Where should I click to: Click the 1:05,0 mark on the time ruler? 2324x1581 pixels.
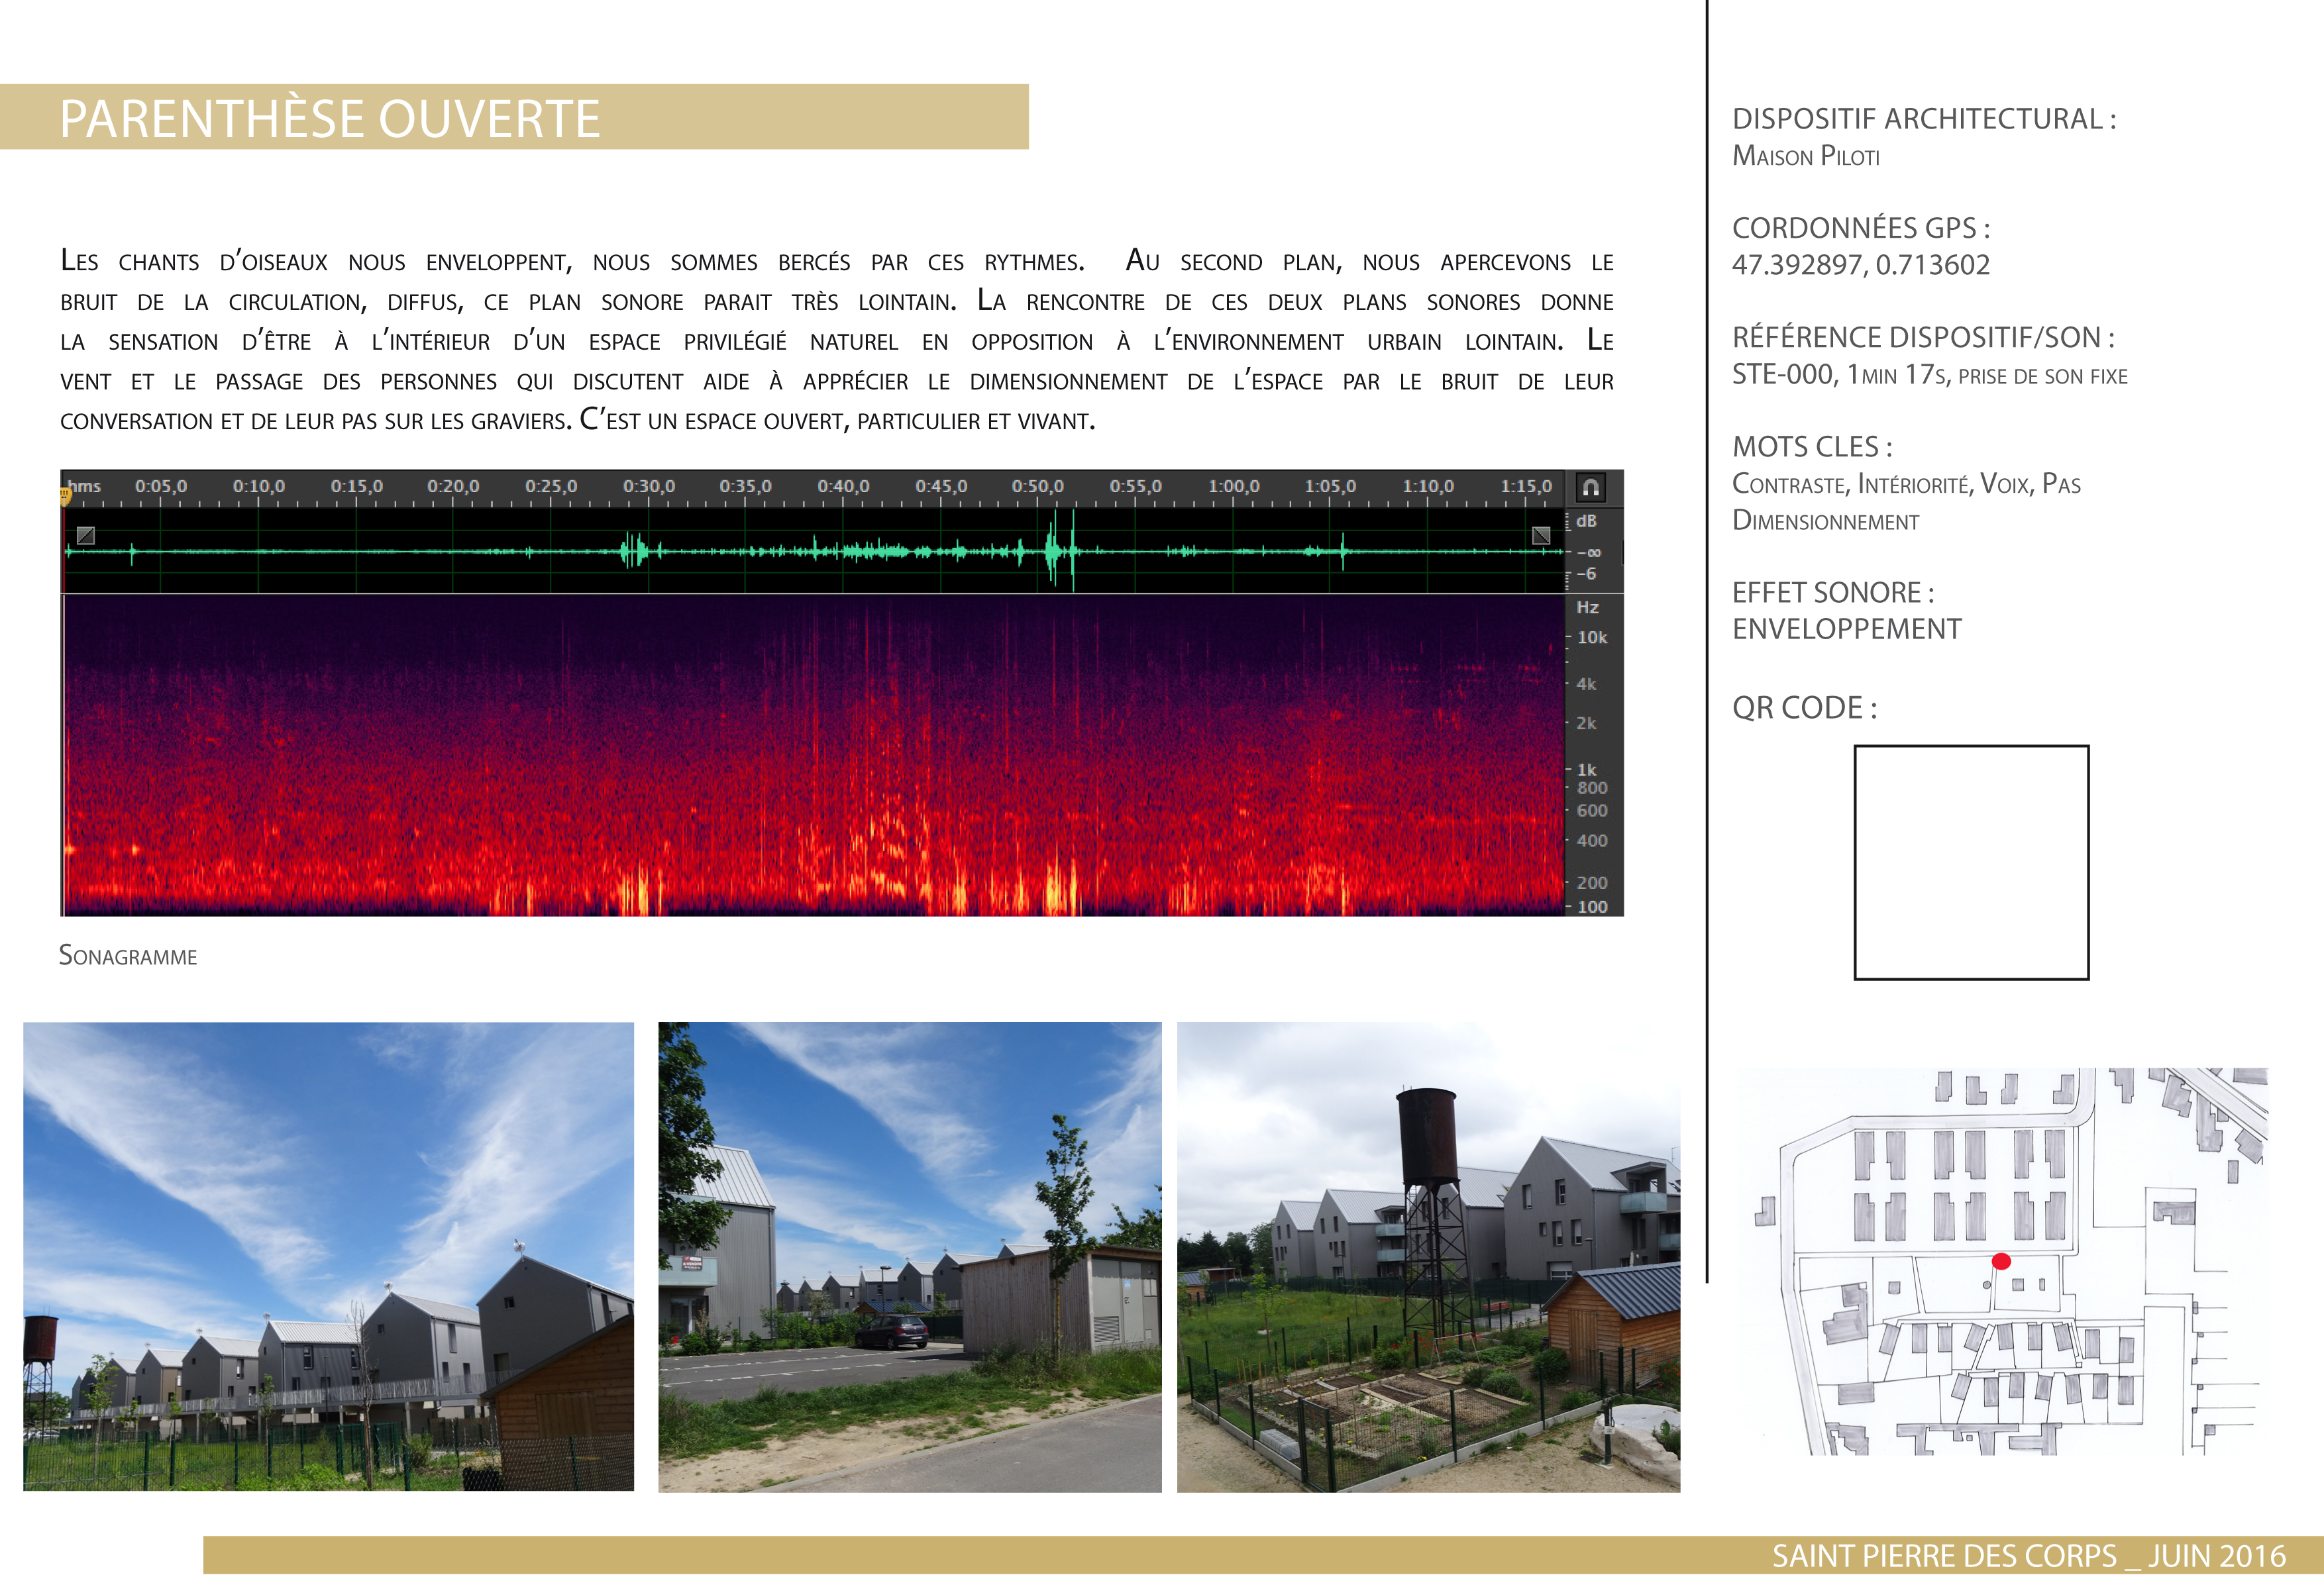pos(1331,486)
